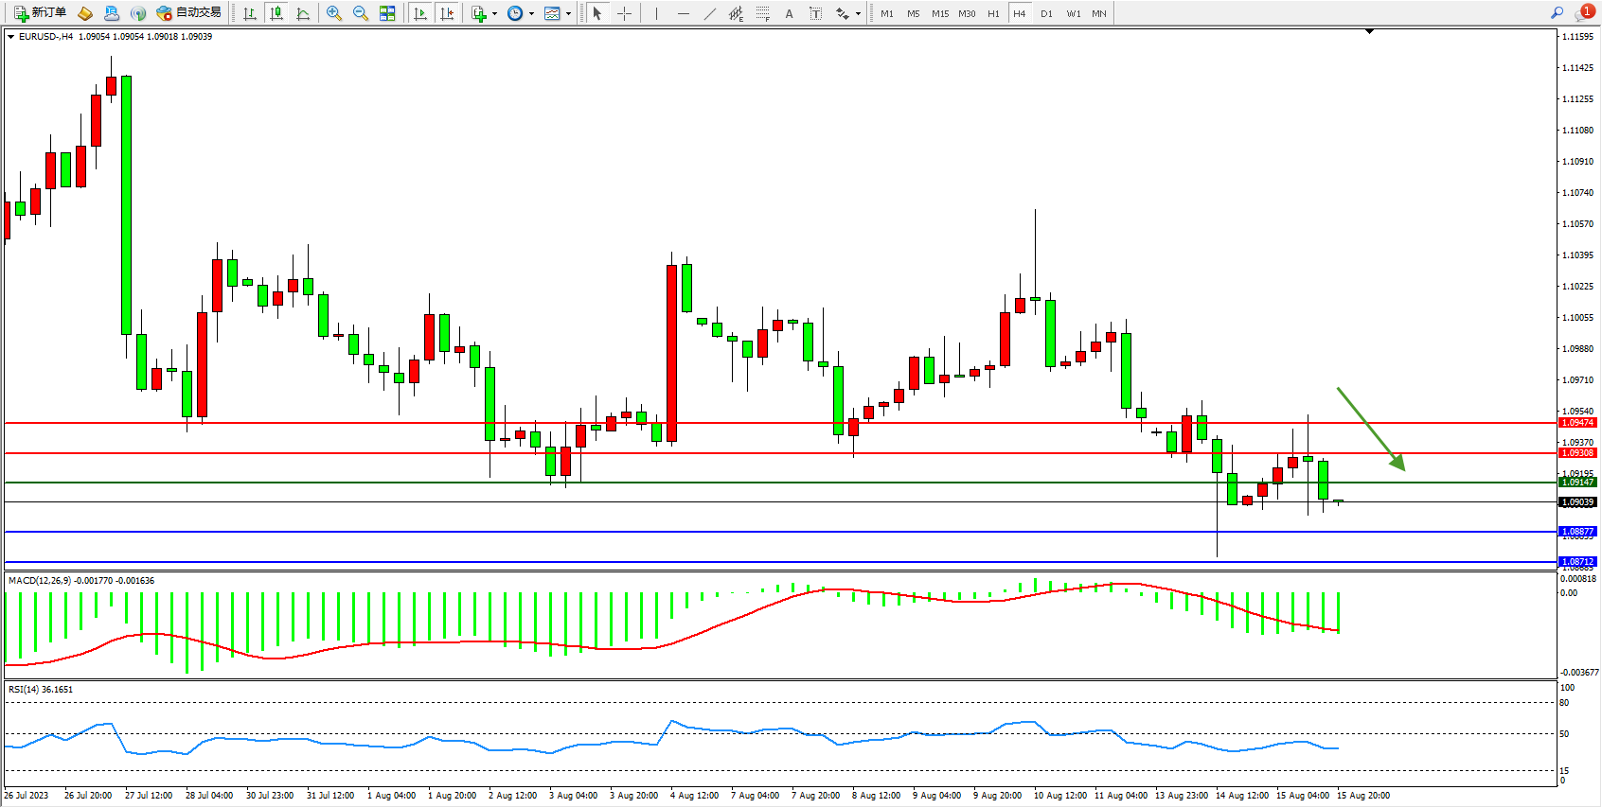Select the Fibonacci retracement tool

pyautogui.click(x=762, y=13)
